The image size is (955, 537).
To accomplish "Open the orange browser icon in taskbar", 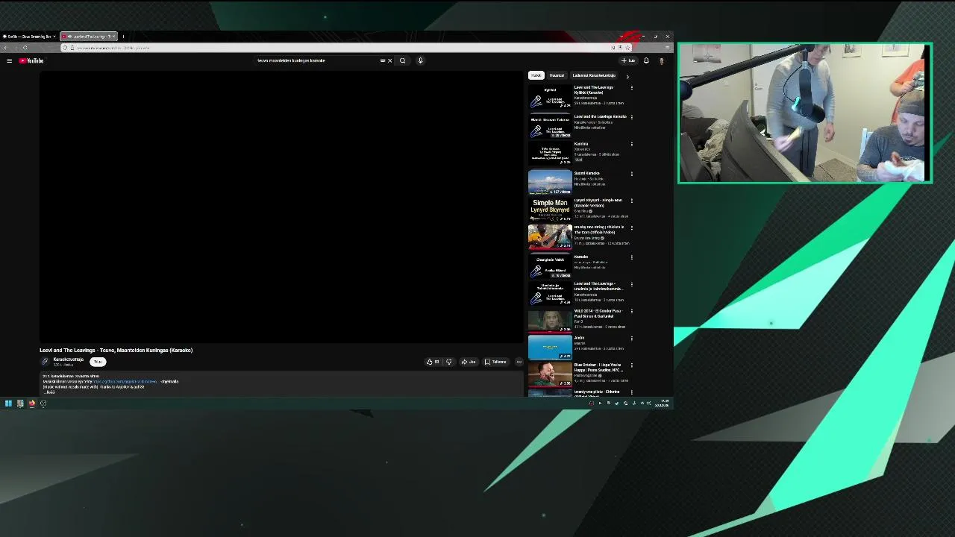I will (31, 403).
